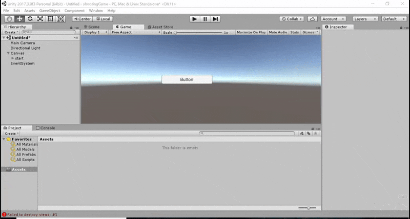The width and height of the screenshot is (410, 219).
Task: Toggle Local handle rotation
Action: pyautogui.click(x=103, y=19)
